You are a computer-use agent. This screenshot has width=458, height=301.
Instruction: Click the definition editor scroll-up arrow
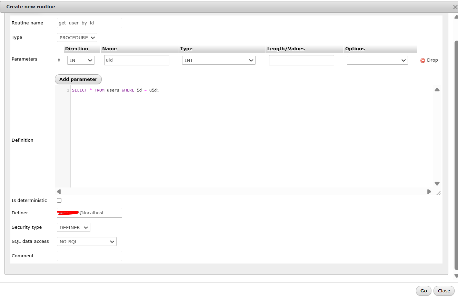[437, 89]
